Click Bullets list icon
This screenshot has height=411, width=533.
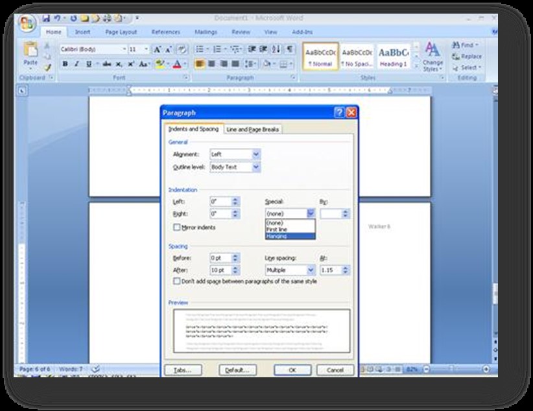coord(200,50)
